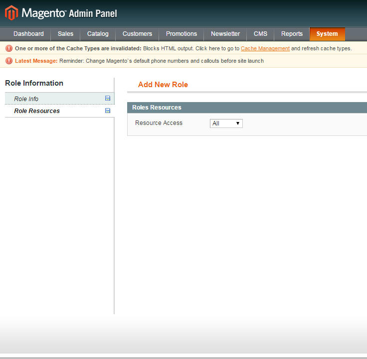Open the Newsletter menu
This screenshot has height=359, width=367.
click(x=225, y=34)
